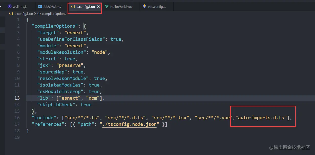Close the tsconfig.json tab
Viewport: 315px width, 155px height.
(x=98, y=7)
